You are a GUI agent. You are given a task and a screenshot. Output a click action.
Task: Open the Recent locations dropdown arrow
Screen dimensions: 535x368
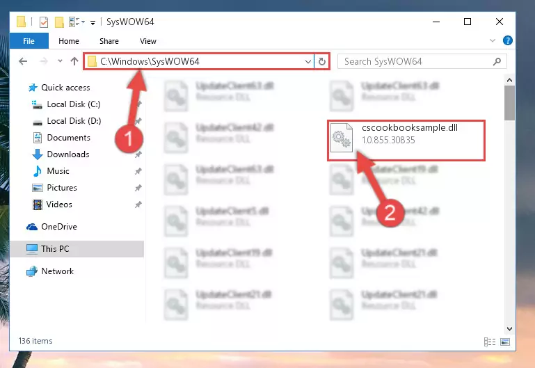tap(60, 61)
